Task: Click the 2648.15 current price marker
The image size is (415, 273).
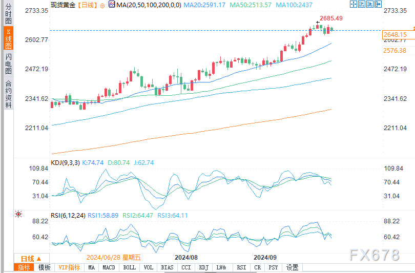Action: coord(395,34)
